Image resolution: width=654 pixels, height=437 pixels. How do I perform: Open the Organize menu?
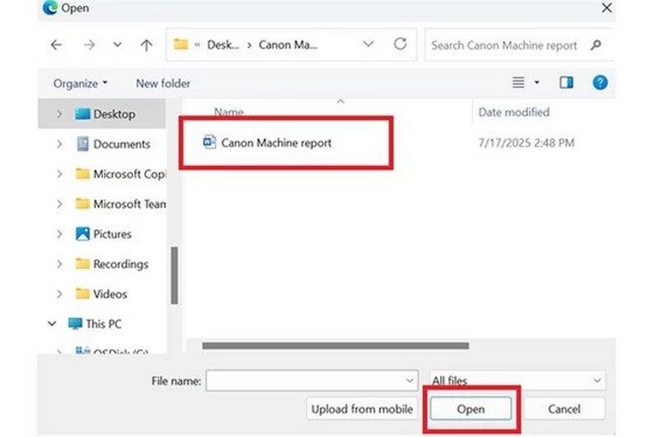[x=80, y=83]
